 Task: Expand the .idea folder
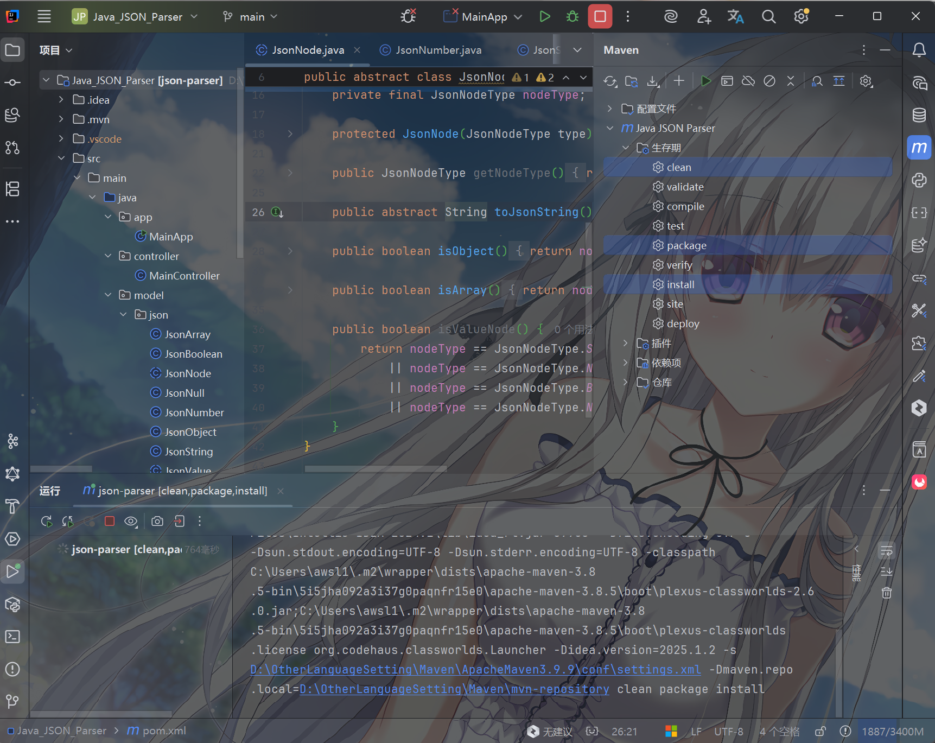[x=61, y=99]
